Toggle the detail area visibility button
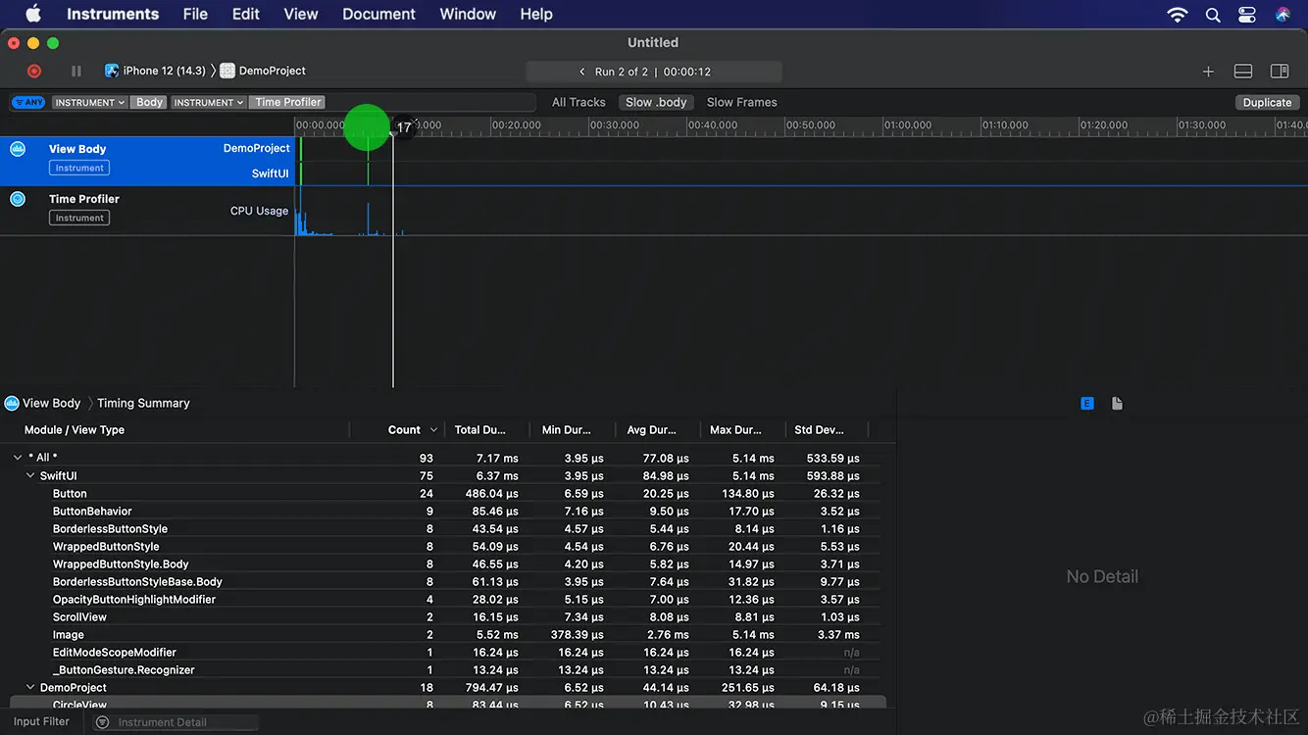 (1242, 71)
